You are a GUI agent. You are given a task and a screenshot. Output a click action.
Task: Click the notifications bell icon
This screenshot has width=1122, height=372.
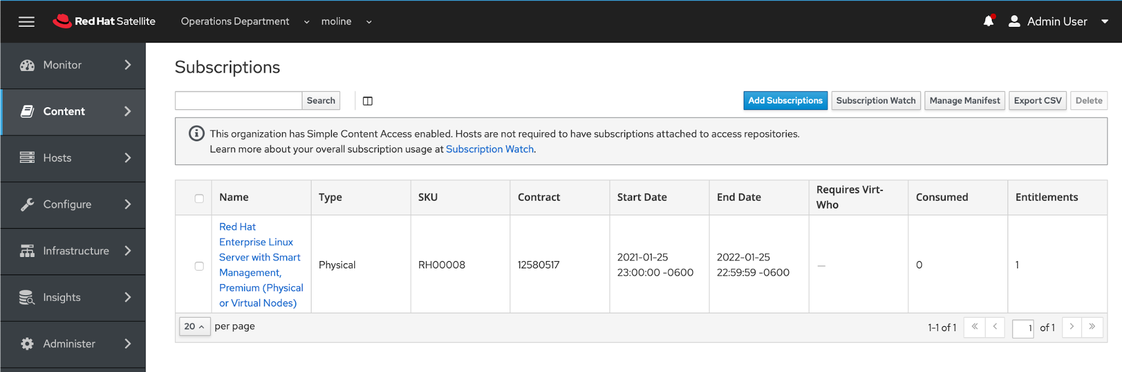[x=988, y=21]
